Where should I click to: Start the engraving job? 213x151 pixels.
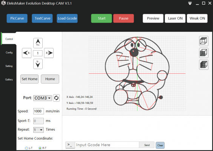coord(102,18)
